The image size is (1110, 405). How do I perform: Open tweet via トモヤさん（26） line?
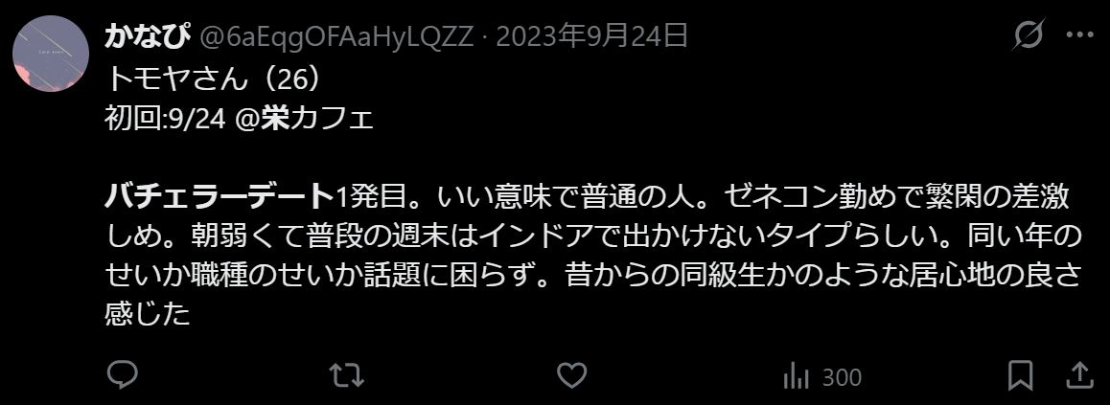(213, 79)
